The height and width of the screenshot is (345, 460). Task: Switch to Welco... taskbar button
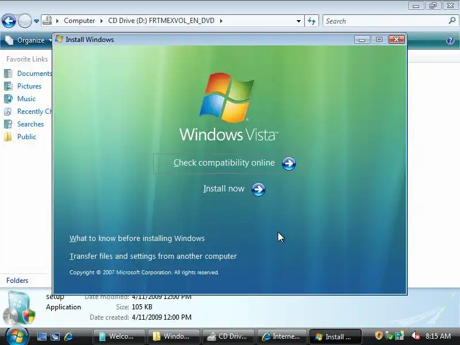119,336
